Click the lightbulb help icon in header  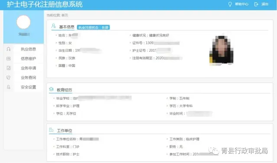(x=230, y=4)
